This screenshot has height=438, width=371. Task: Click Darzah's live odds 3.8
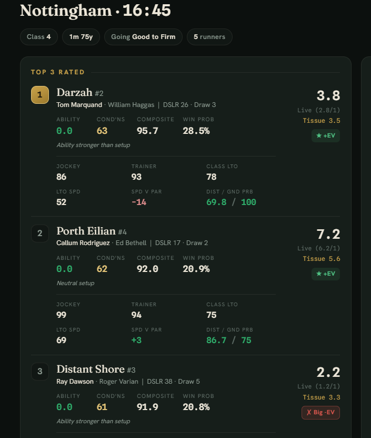(x=328, y=96)
